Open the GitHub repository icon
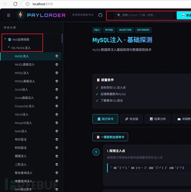The image size is (191, 192). (100, 15)
